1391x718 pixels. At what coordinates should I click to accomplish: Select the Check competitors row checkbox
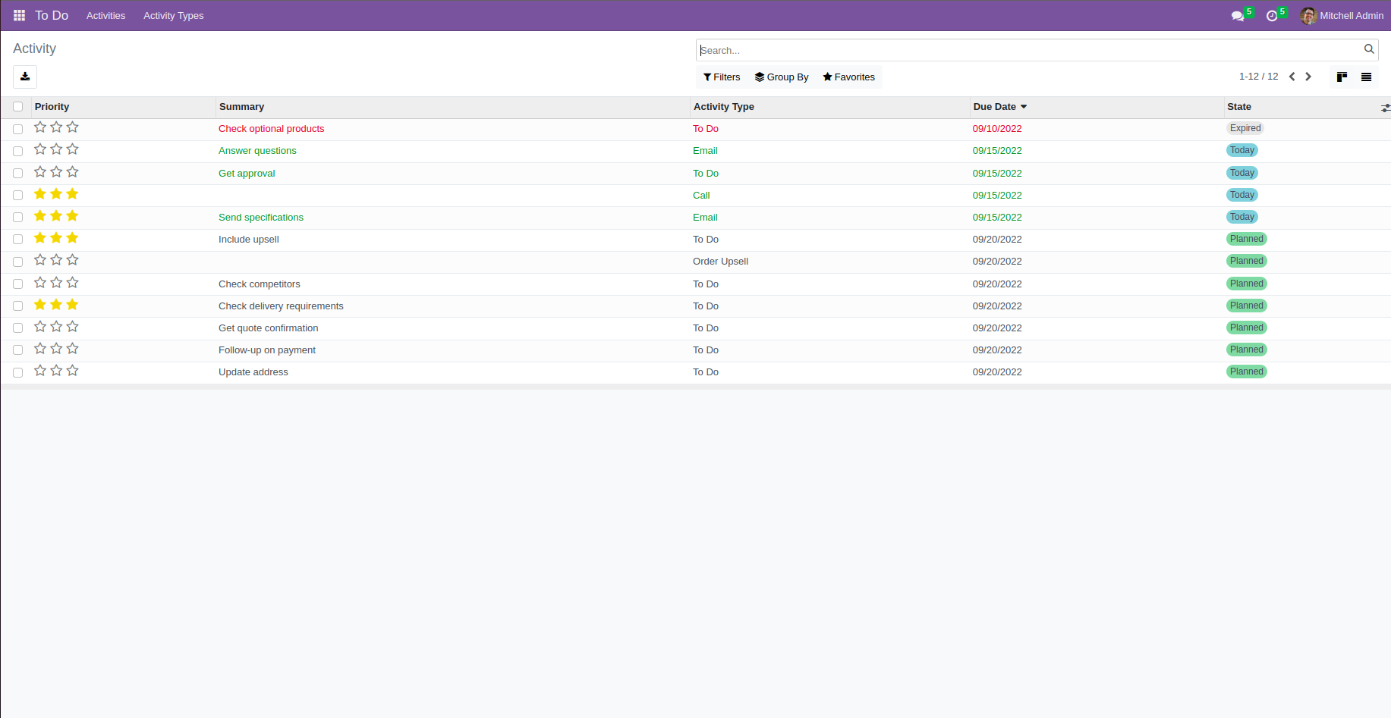pyautogui.click(x=17, y=284)
